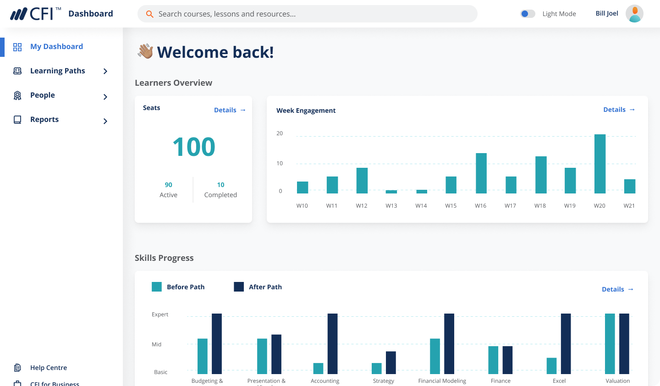Click the People badge icon
This screenshot has height=386, width=660.
[17, 95]
